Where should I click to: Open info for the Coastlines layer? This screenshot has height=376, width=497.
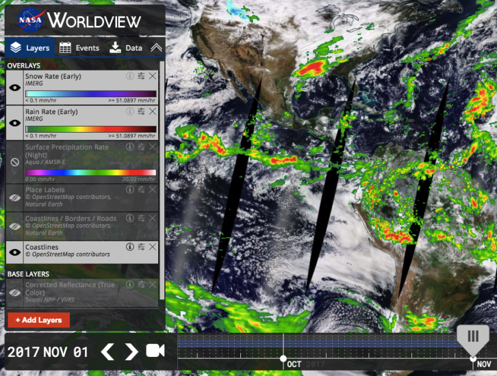pyautogui.click(x=129, y=247)
